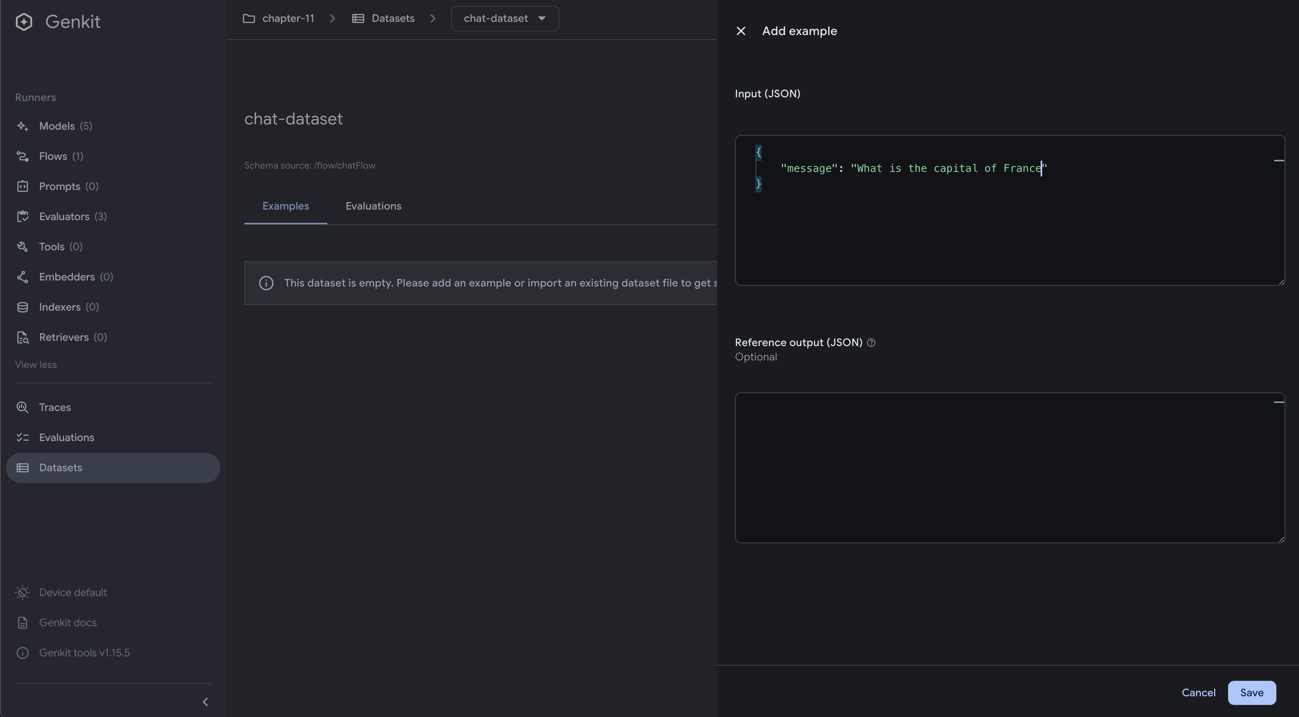
Task: Click the help icon beside Reference output
Action: (871, 343)
